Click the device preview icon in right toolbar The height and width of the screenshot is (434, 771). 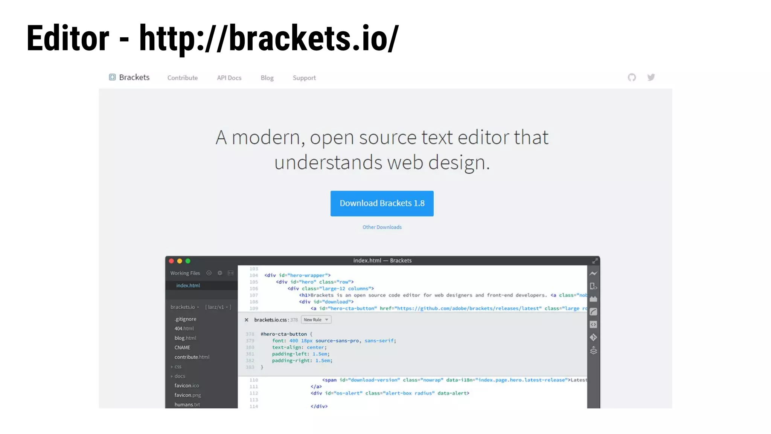(x=593, y=286)
